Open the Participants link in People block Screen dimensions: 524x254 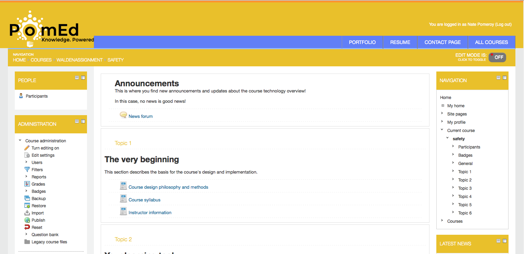[36, 96]
